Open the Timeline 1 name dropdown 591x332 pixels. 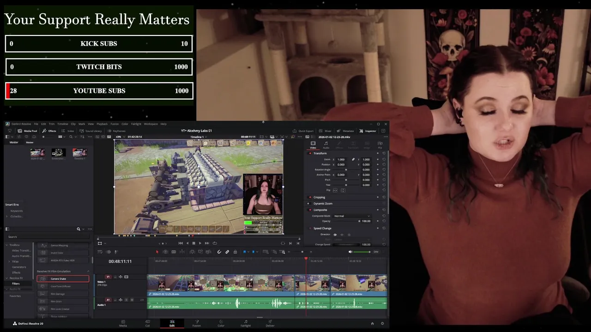[x=199, y=136]
